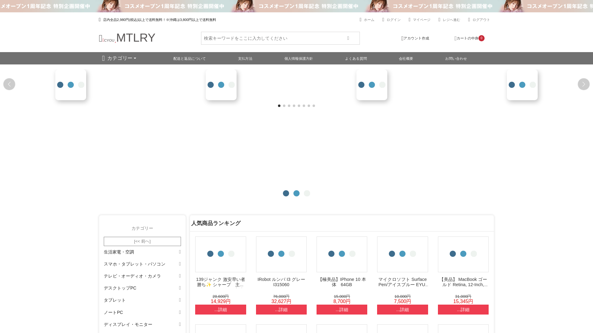Open the カテゴリー dropdown in navigation bar
The width and height of the screenshot is (593, 333).
pos(119,58)
